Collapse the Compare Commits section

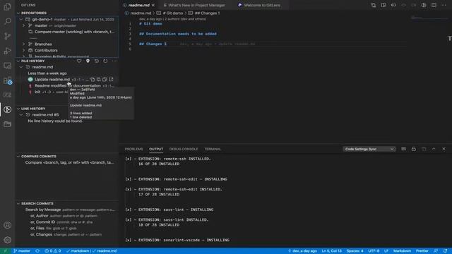pos(18,157)
